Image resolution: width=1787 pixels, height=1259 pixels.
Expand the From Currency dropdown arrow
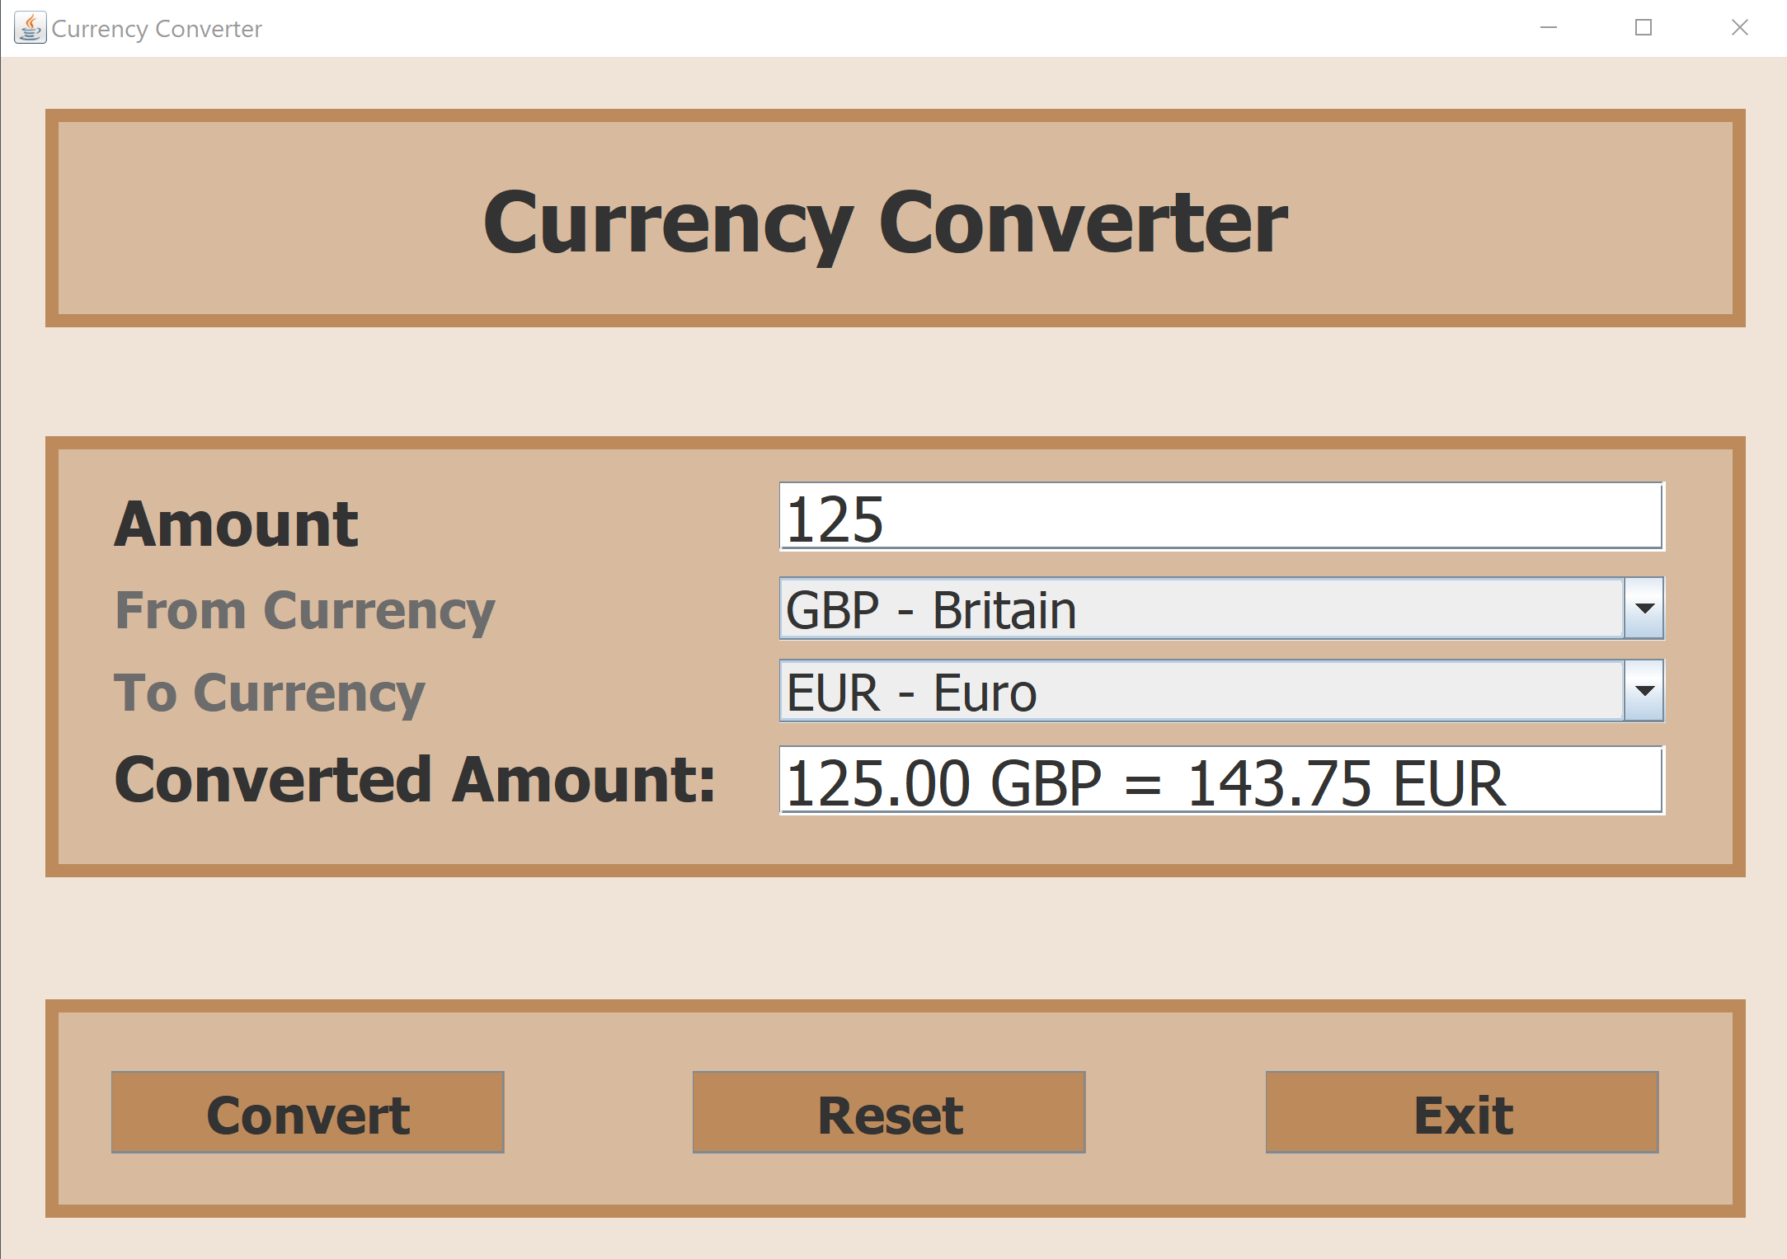click(x=1644, y=608)
